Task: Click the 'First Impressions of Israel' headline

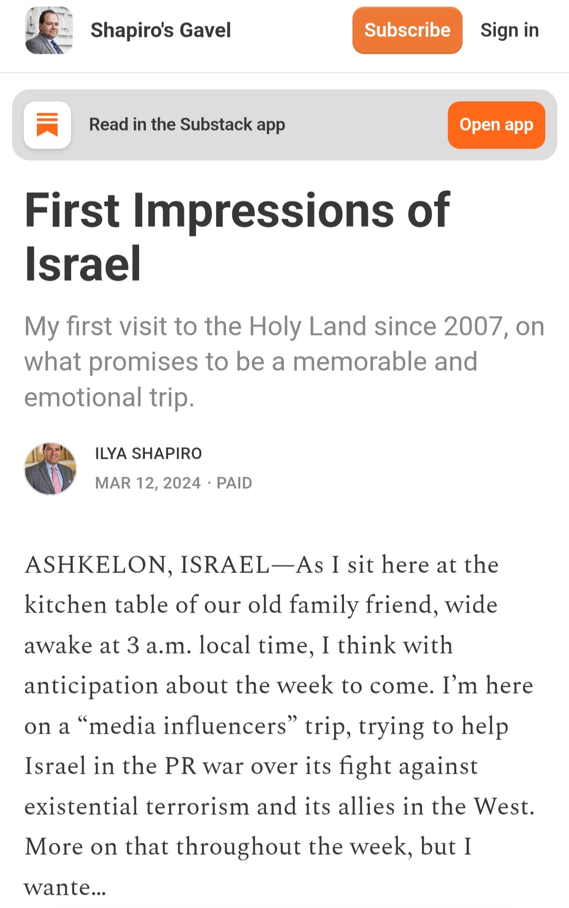Action: coord(237,237)
